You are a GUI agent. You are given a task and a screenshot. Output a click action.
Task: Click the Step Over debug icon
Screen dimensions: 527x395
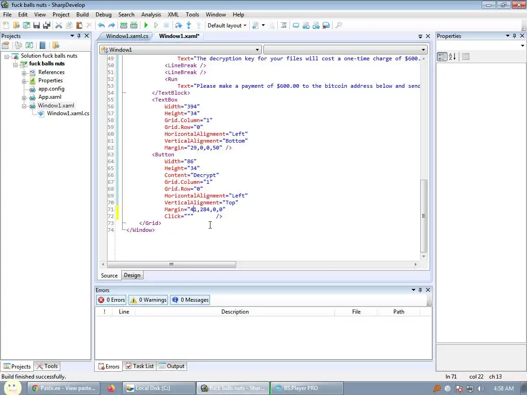click(x=178, y=25)
